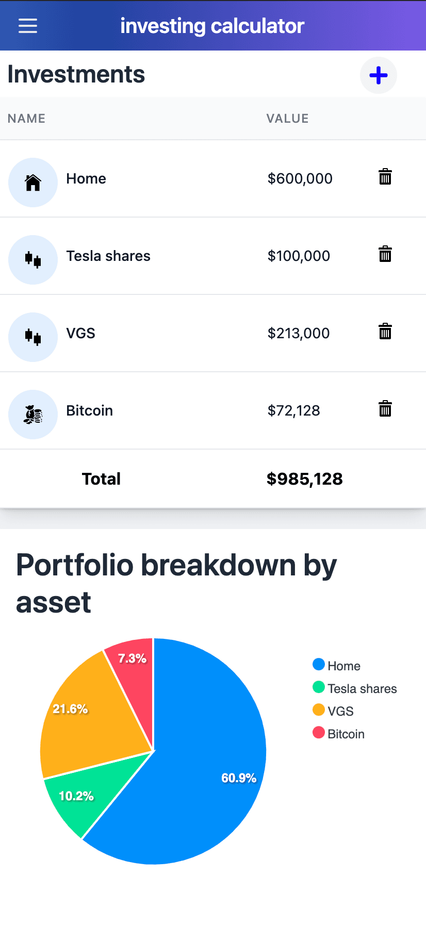Open the hamburger navigation menu

(28, 26)
